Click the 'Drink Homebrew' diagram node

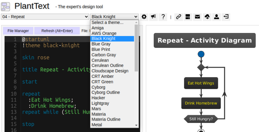201,103
